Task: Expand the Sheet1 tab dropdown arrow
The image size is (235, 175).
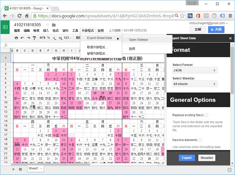Action: click(x=41, y=168)
